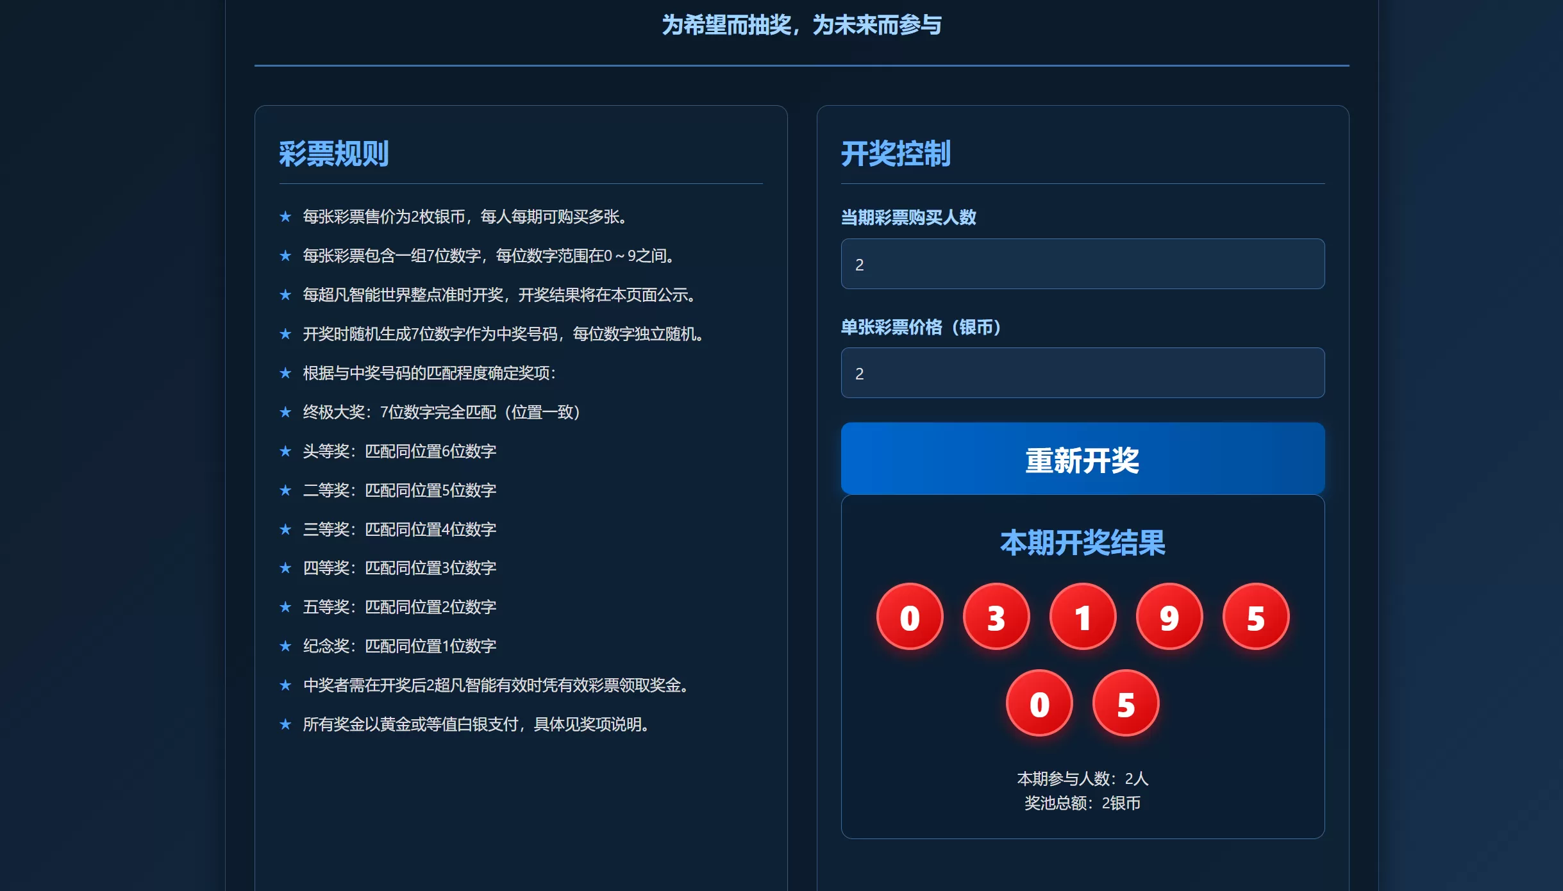Click the red lottery ball showing 3
Image resolution: width=1563 pixels, height=891 pixels.
pyautogui.click(x=996, y=617)
